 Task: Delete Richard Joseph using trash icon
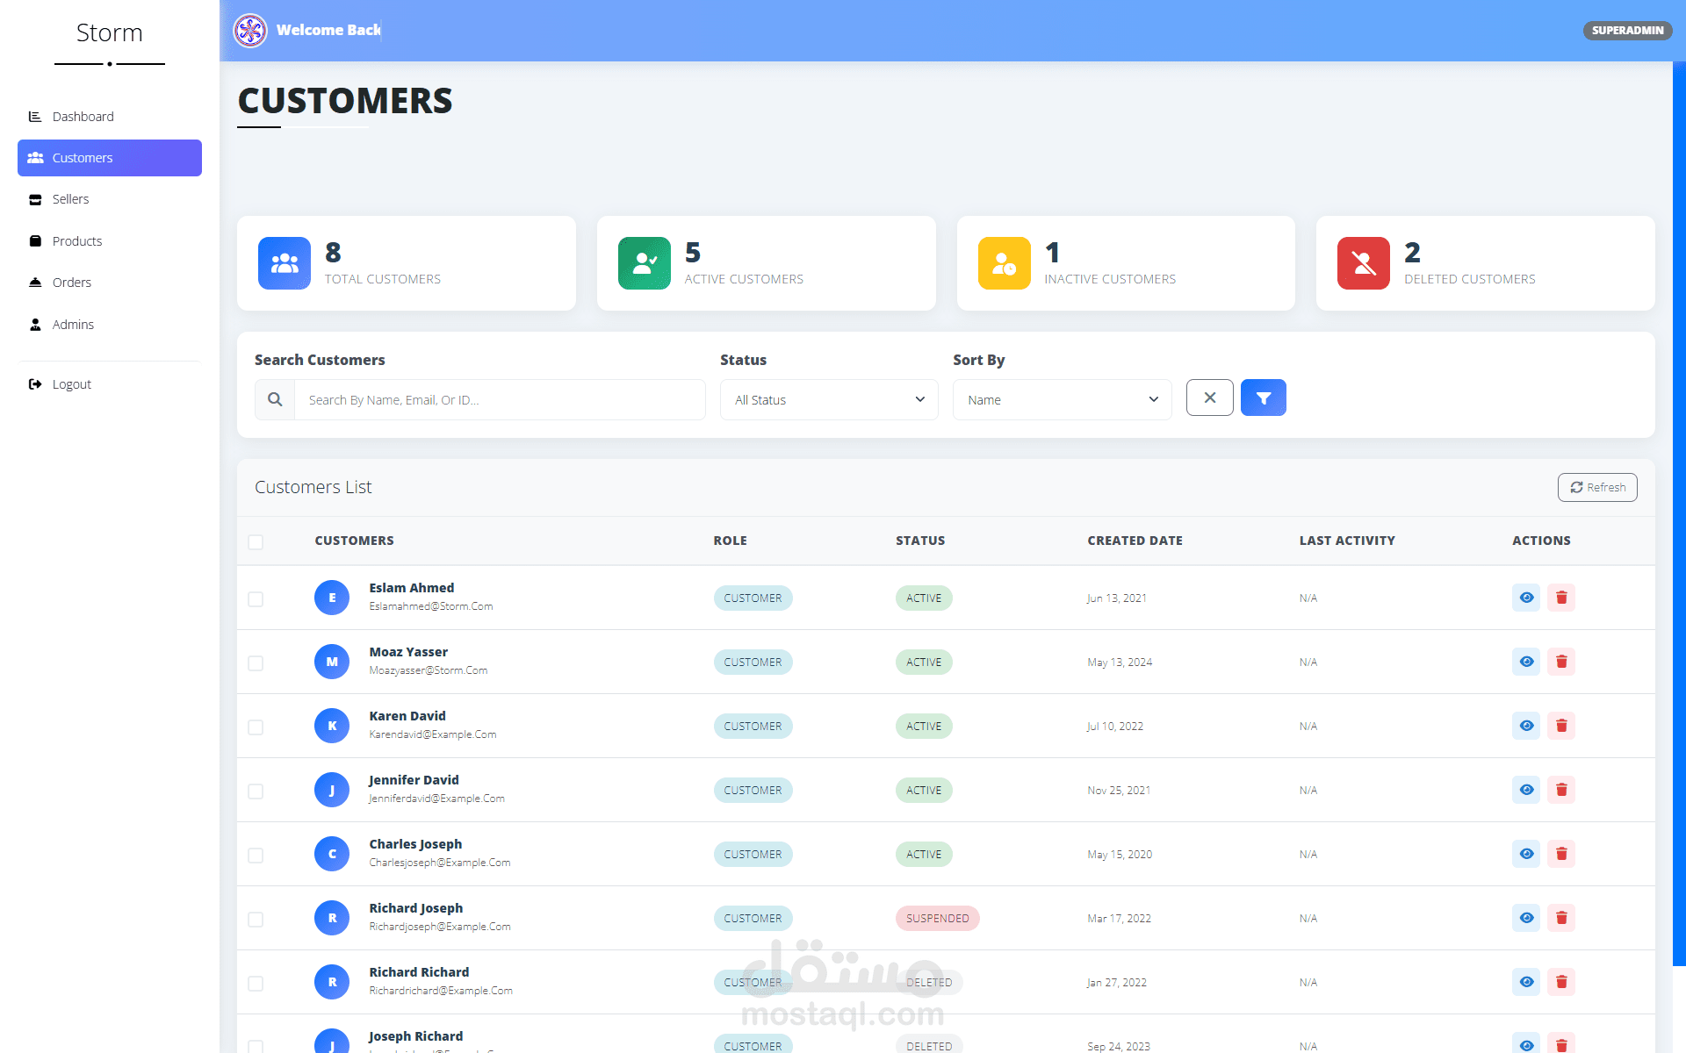coord(1560,918)
